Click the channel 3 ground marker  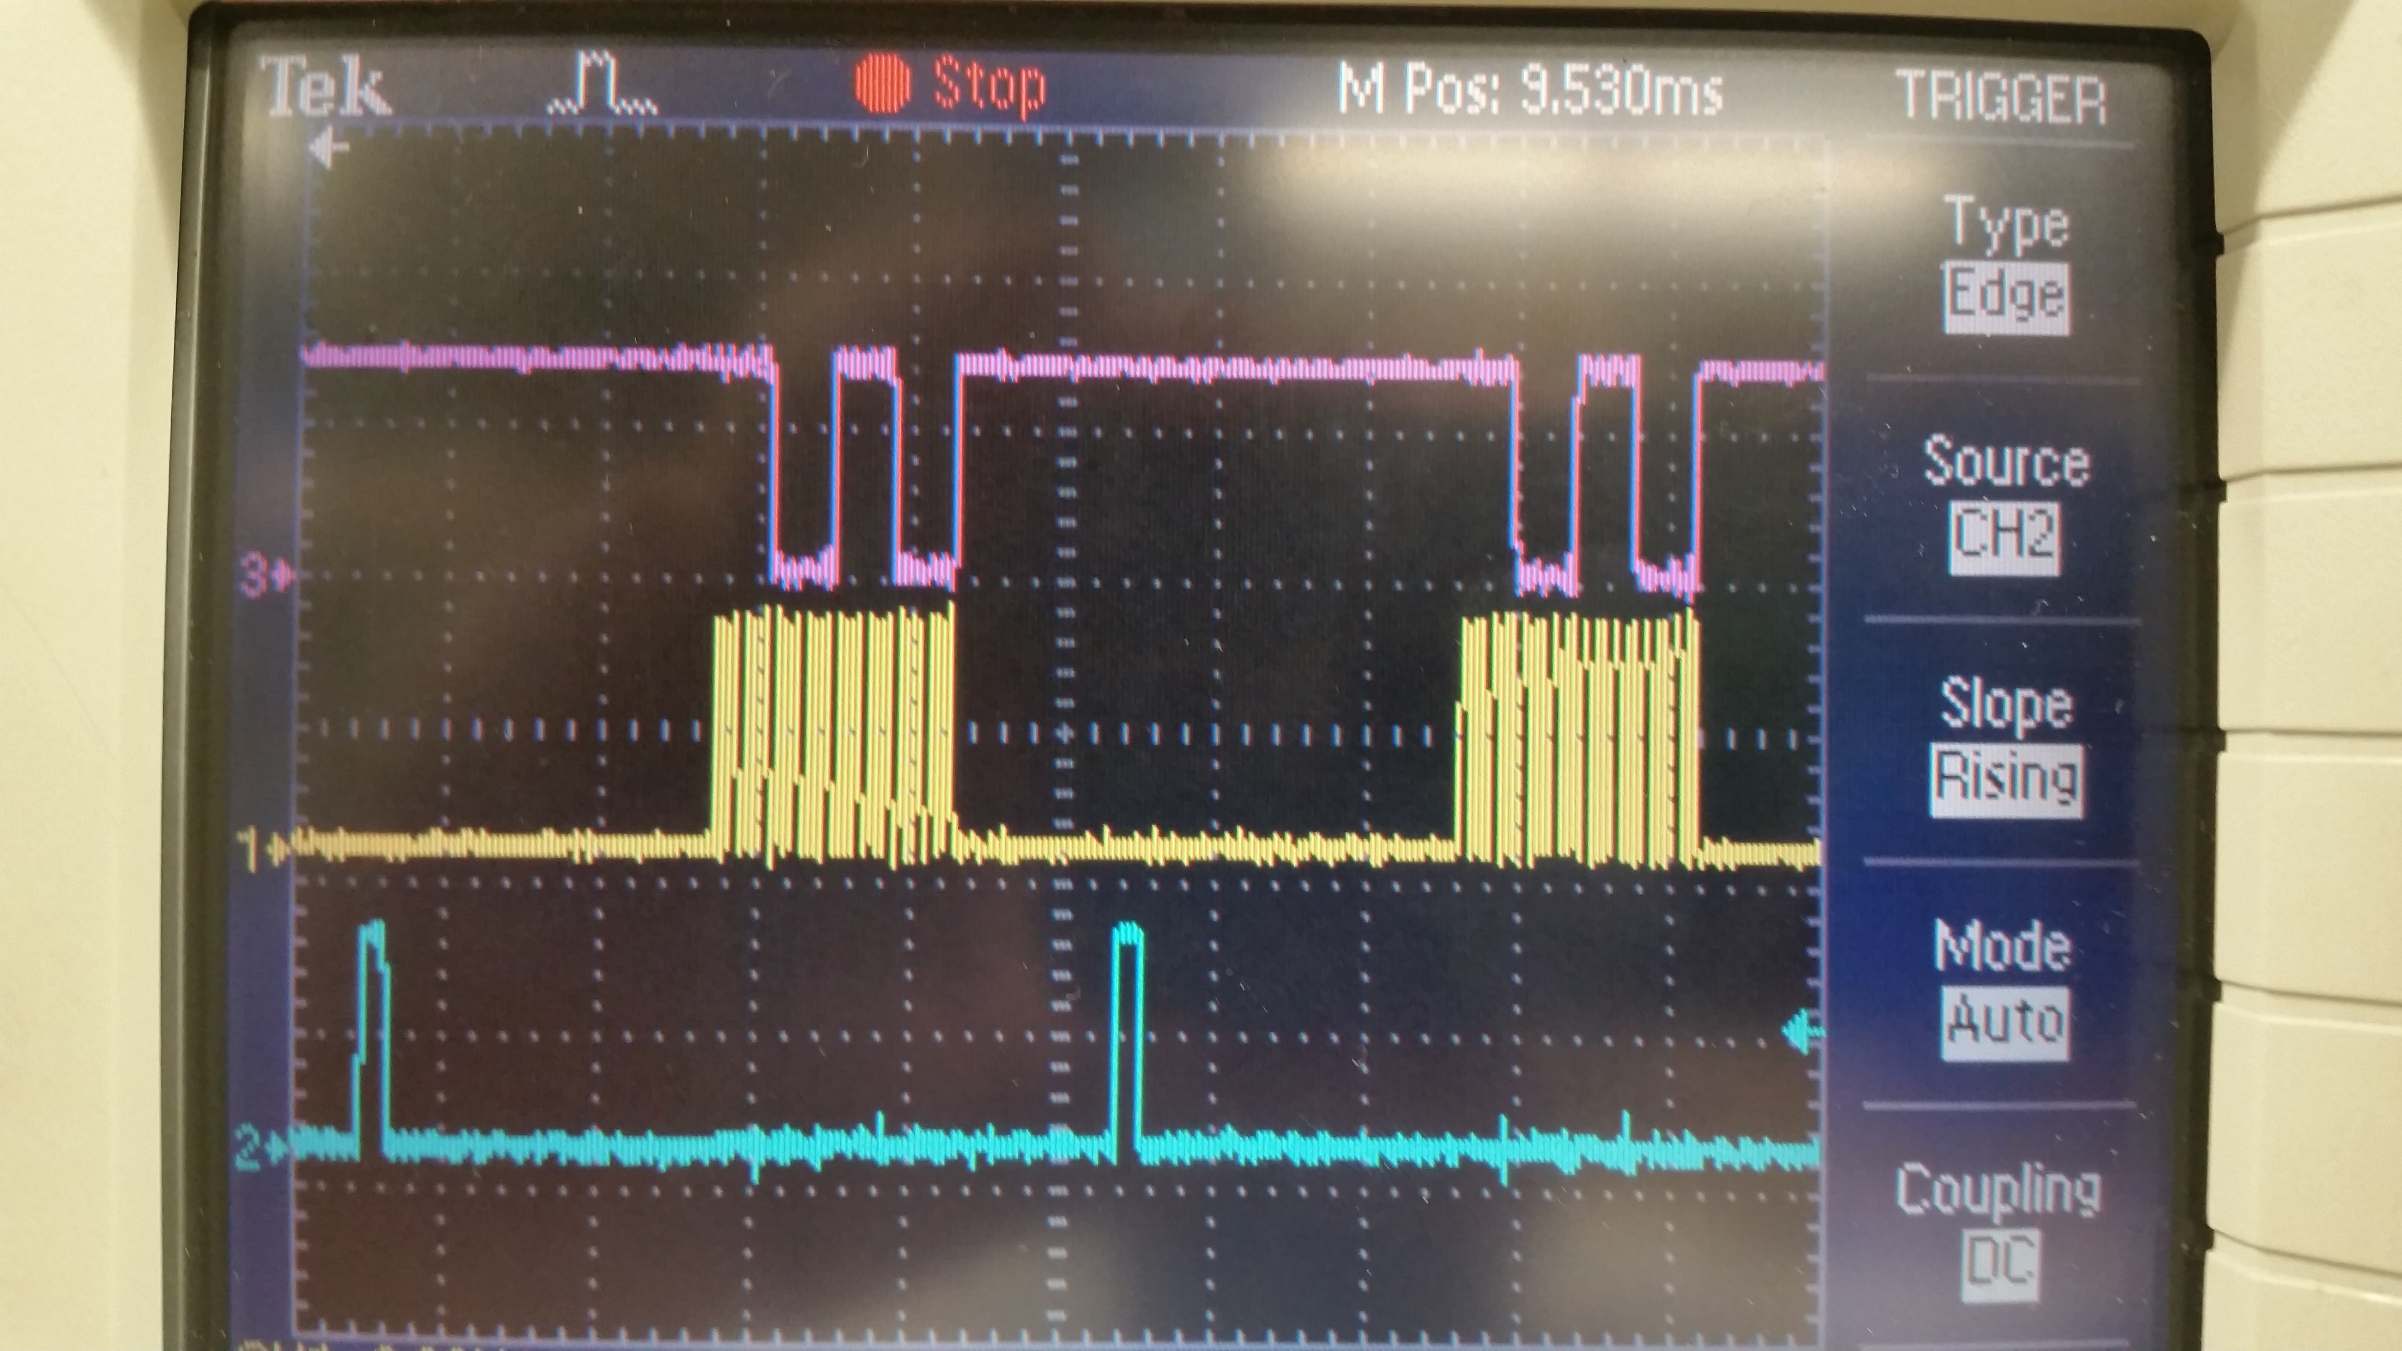(268, 575)
